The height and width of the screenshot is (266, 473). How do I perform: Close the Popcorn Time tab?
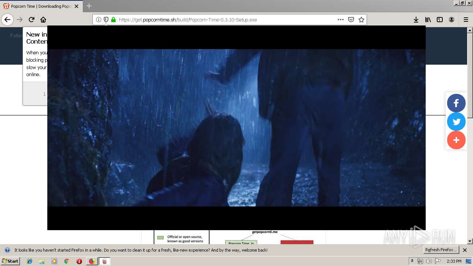coord(76,6)
